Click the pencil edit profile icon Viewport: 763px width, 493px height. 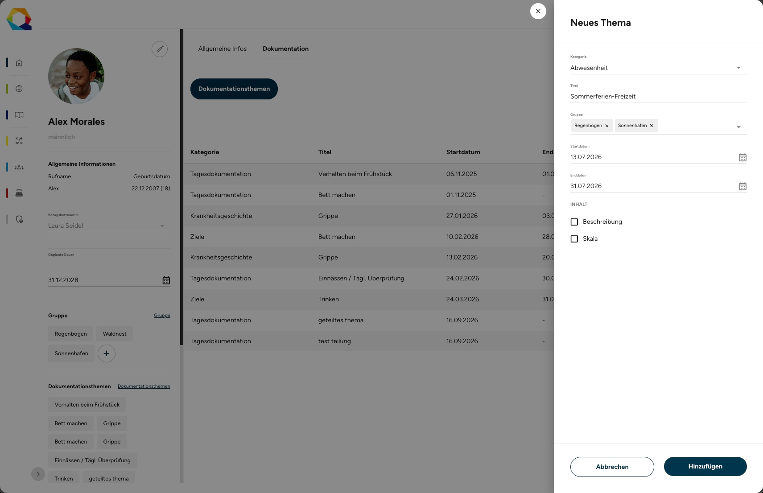pyautogui.click(x=160, y=49)
